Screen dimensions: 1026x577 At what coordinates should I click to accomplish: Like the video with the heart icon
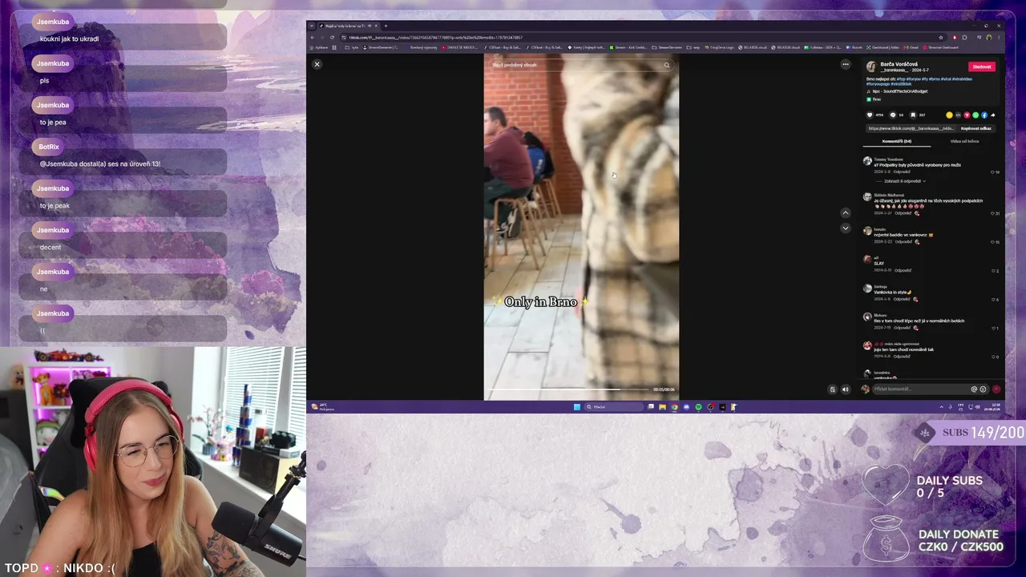[x=870, y=115]
